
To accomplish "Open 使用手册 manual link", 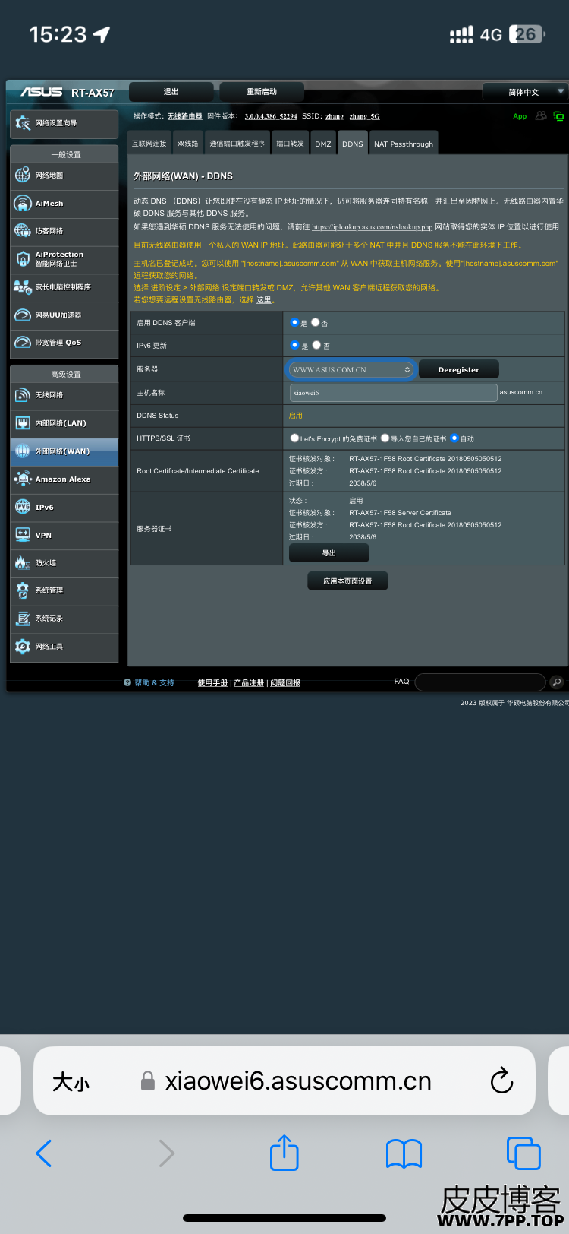I will pyautogui.click(x=212, y=683).
